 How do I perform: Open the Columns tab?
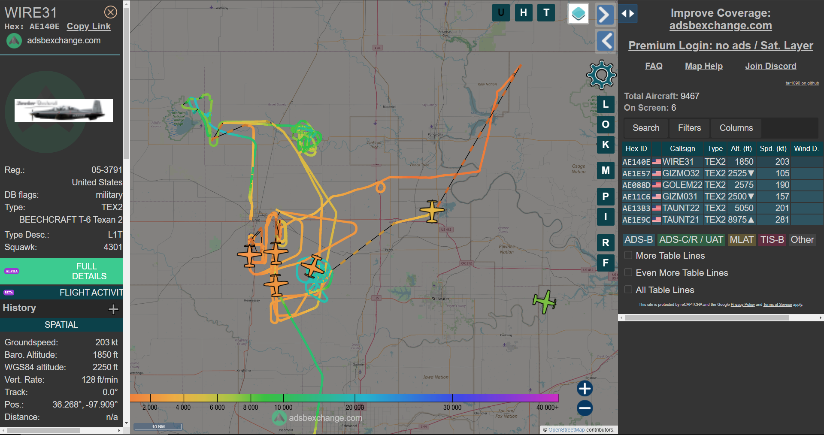736,128
